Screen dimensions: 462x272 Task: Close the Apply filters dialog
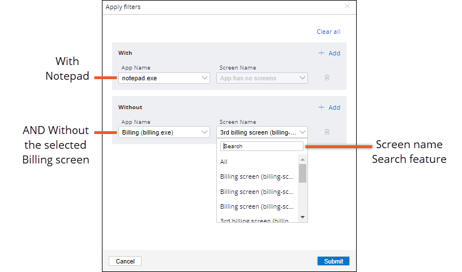point(348,7)
